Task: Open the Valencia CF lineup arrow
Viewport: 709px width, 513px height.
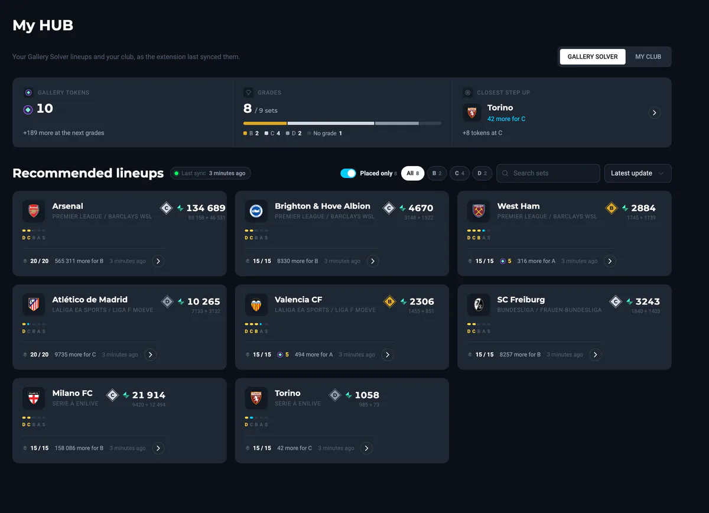Action: click(x=387, y=355)
